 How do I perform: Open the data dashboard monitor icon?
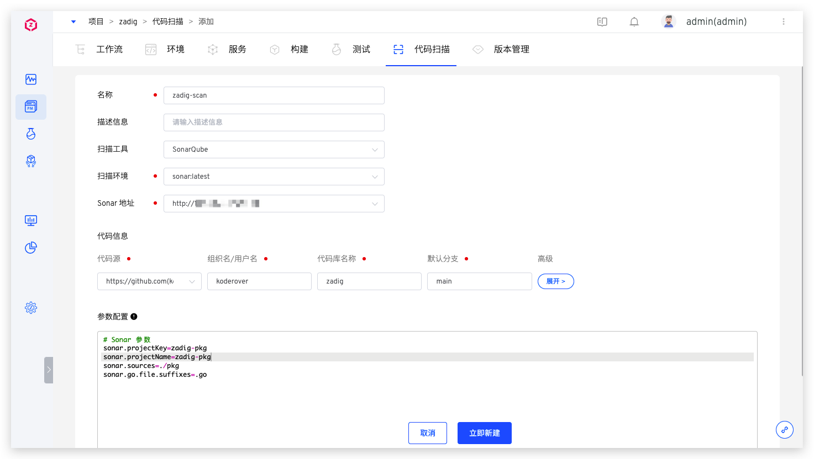coord(31,221)
